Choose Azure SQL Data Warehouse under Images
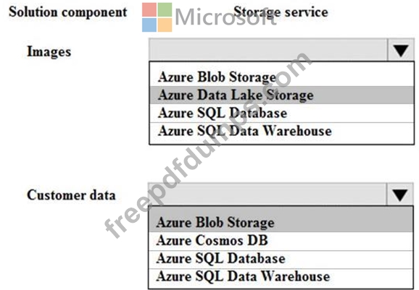Screen dimensions: 419x290 282,131
